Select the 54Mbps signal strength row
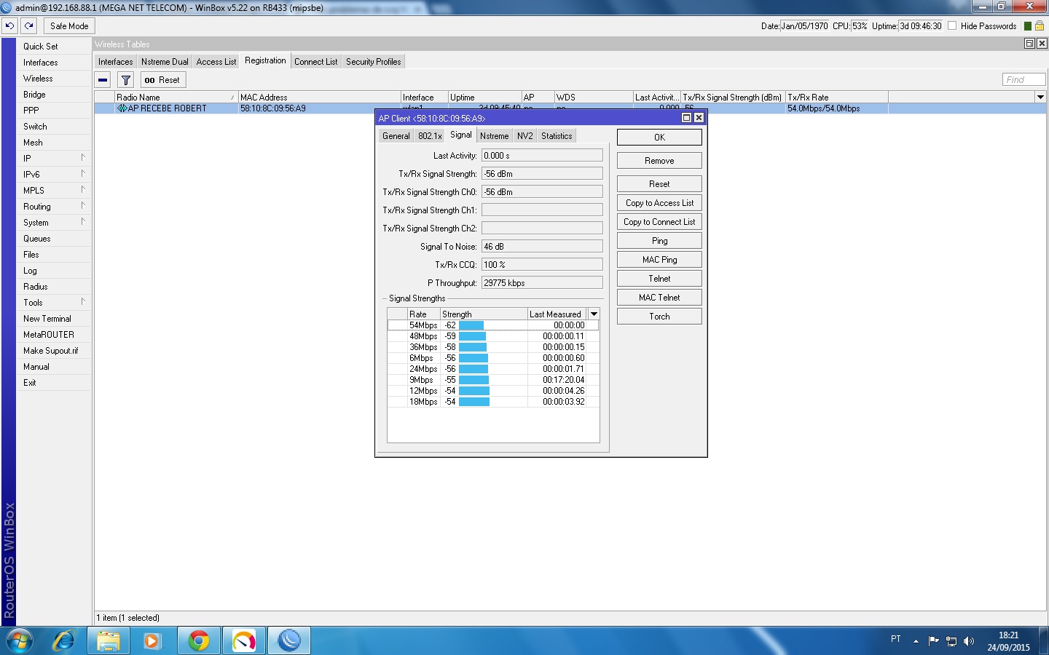 [493, 325]
